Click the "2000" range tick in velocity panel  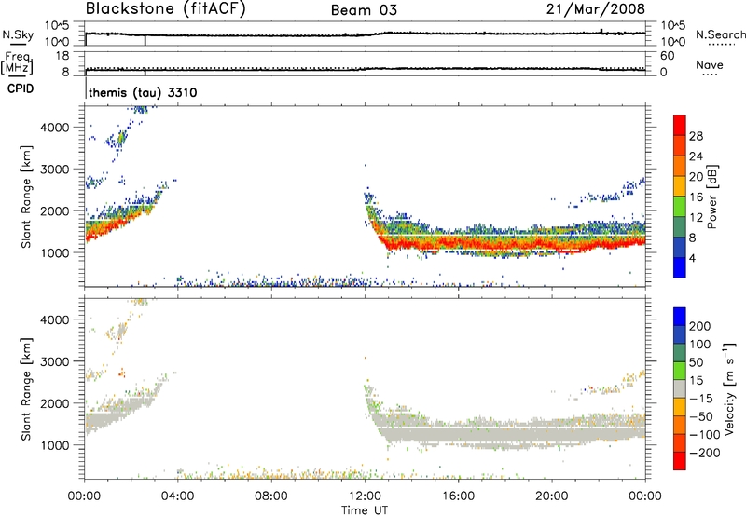point(55,403)
